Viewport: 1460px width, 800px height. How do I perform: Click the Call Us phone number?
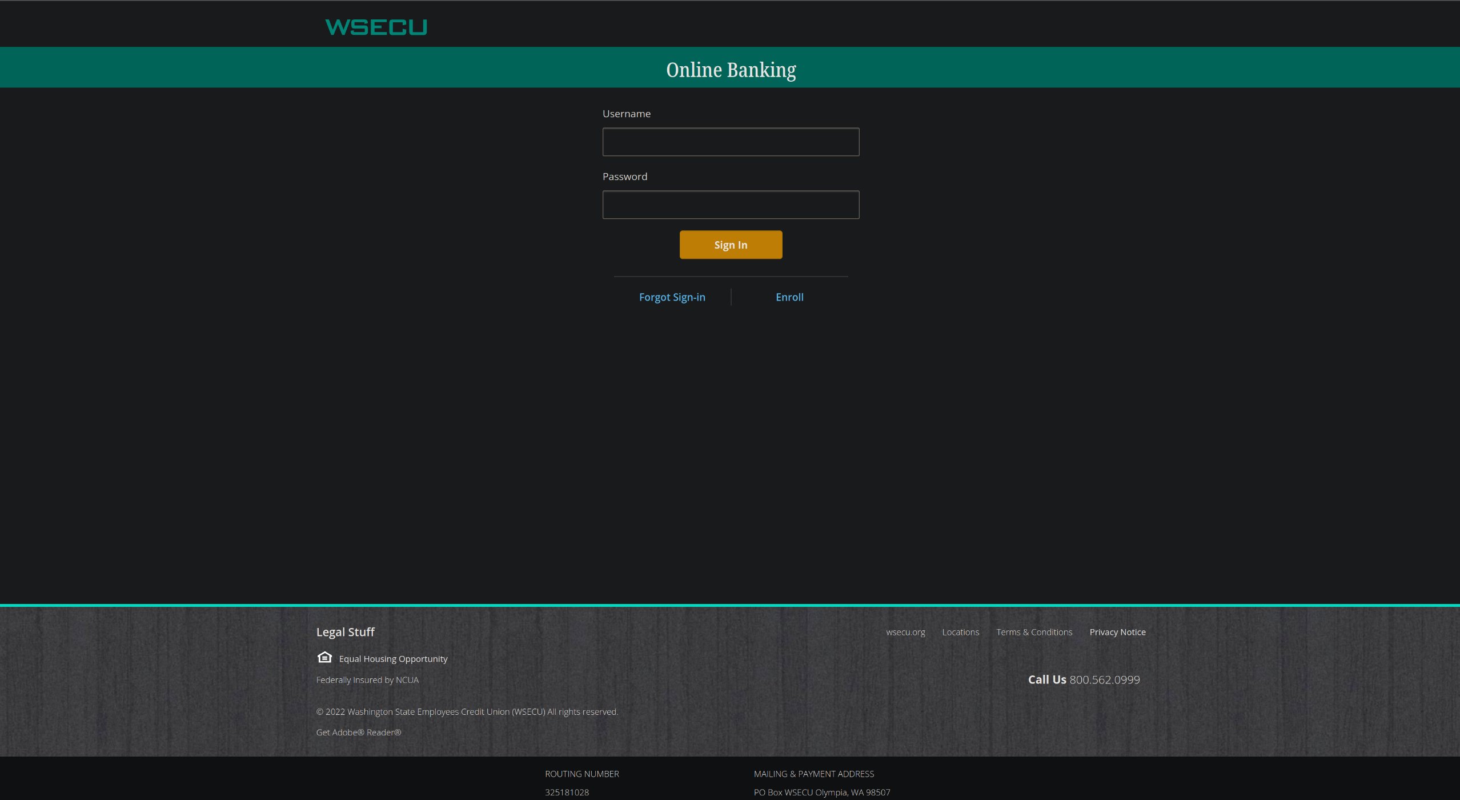point(1104,679)
